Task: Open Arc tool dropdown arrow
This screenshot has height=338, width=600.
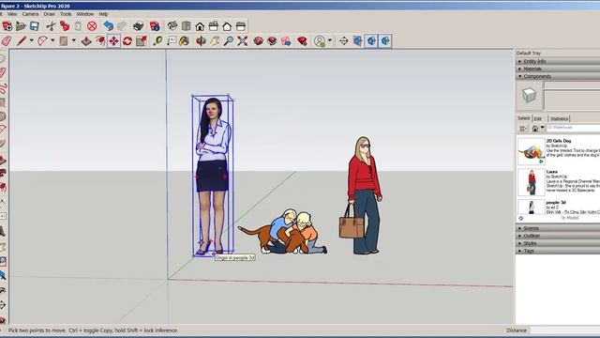Action: [52, 40]
